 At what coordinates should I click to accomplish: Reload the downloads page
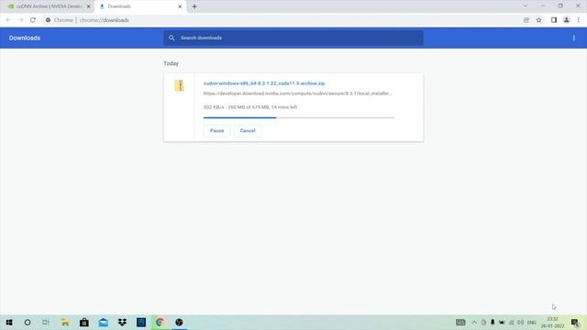click(33, 20)
